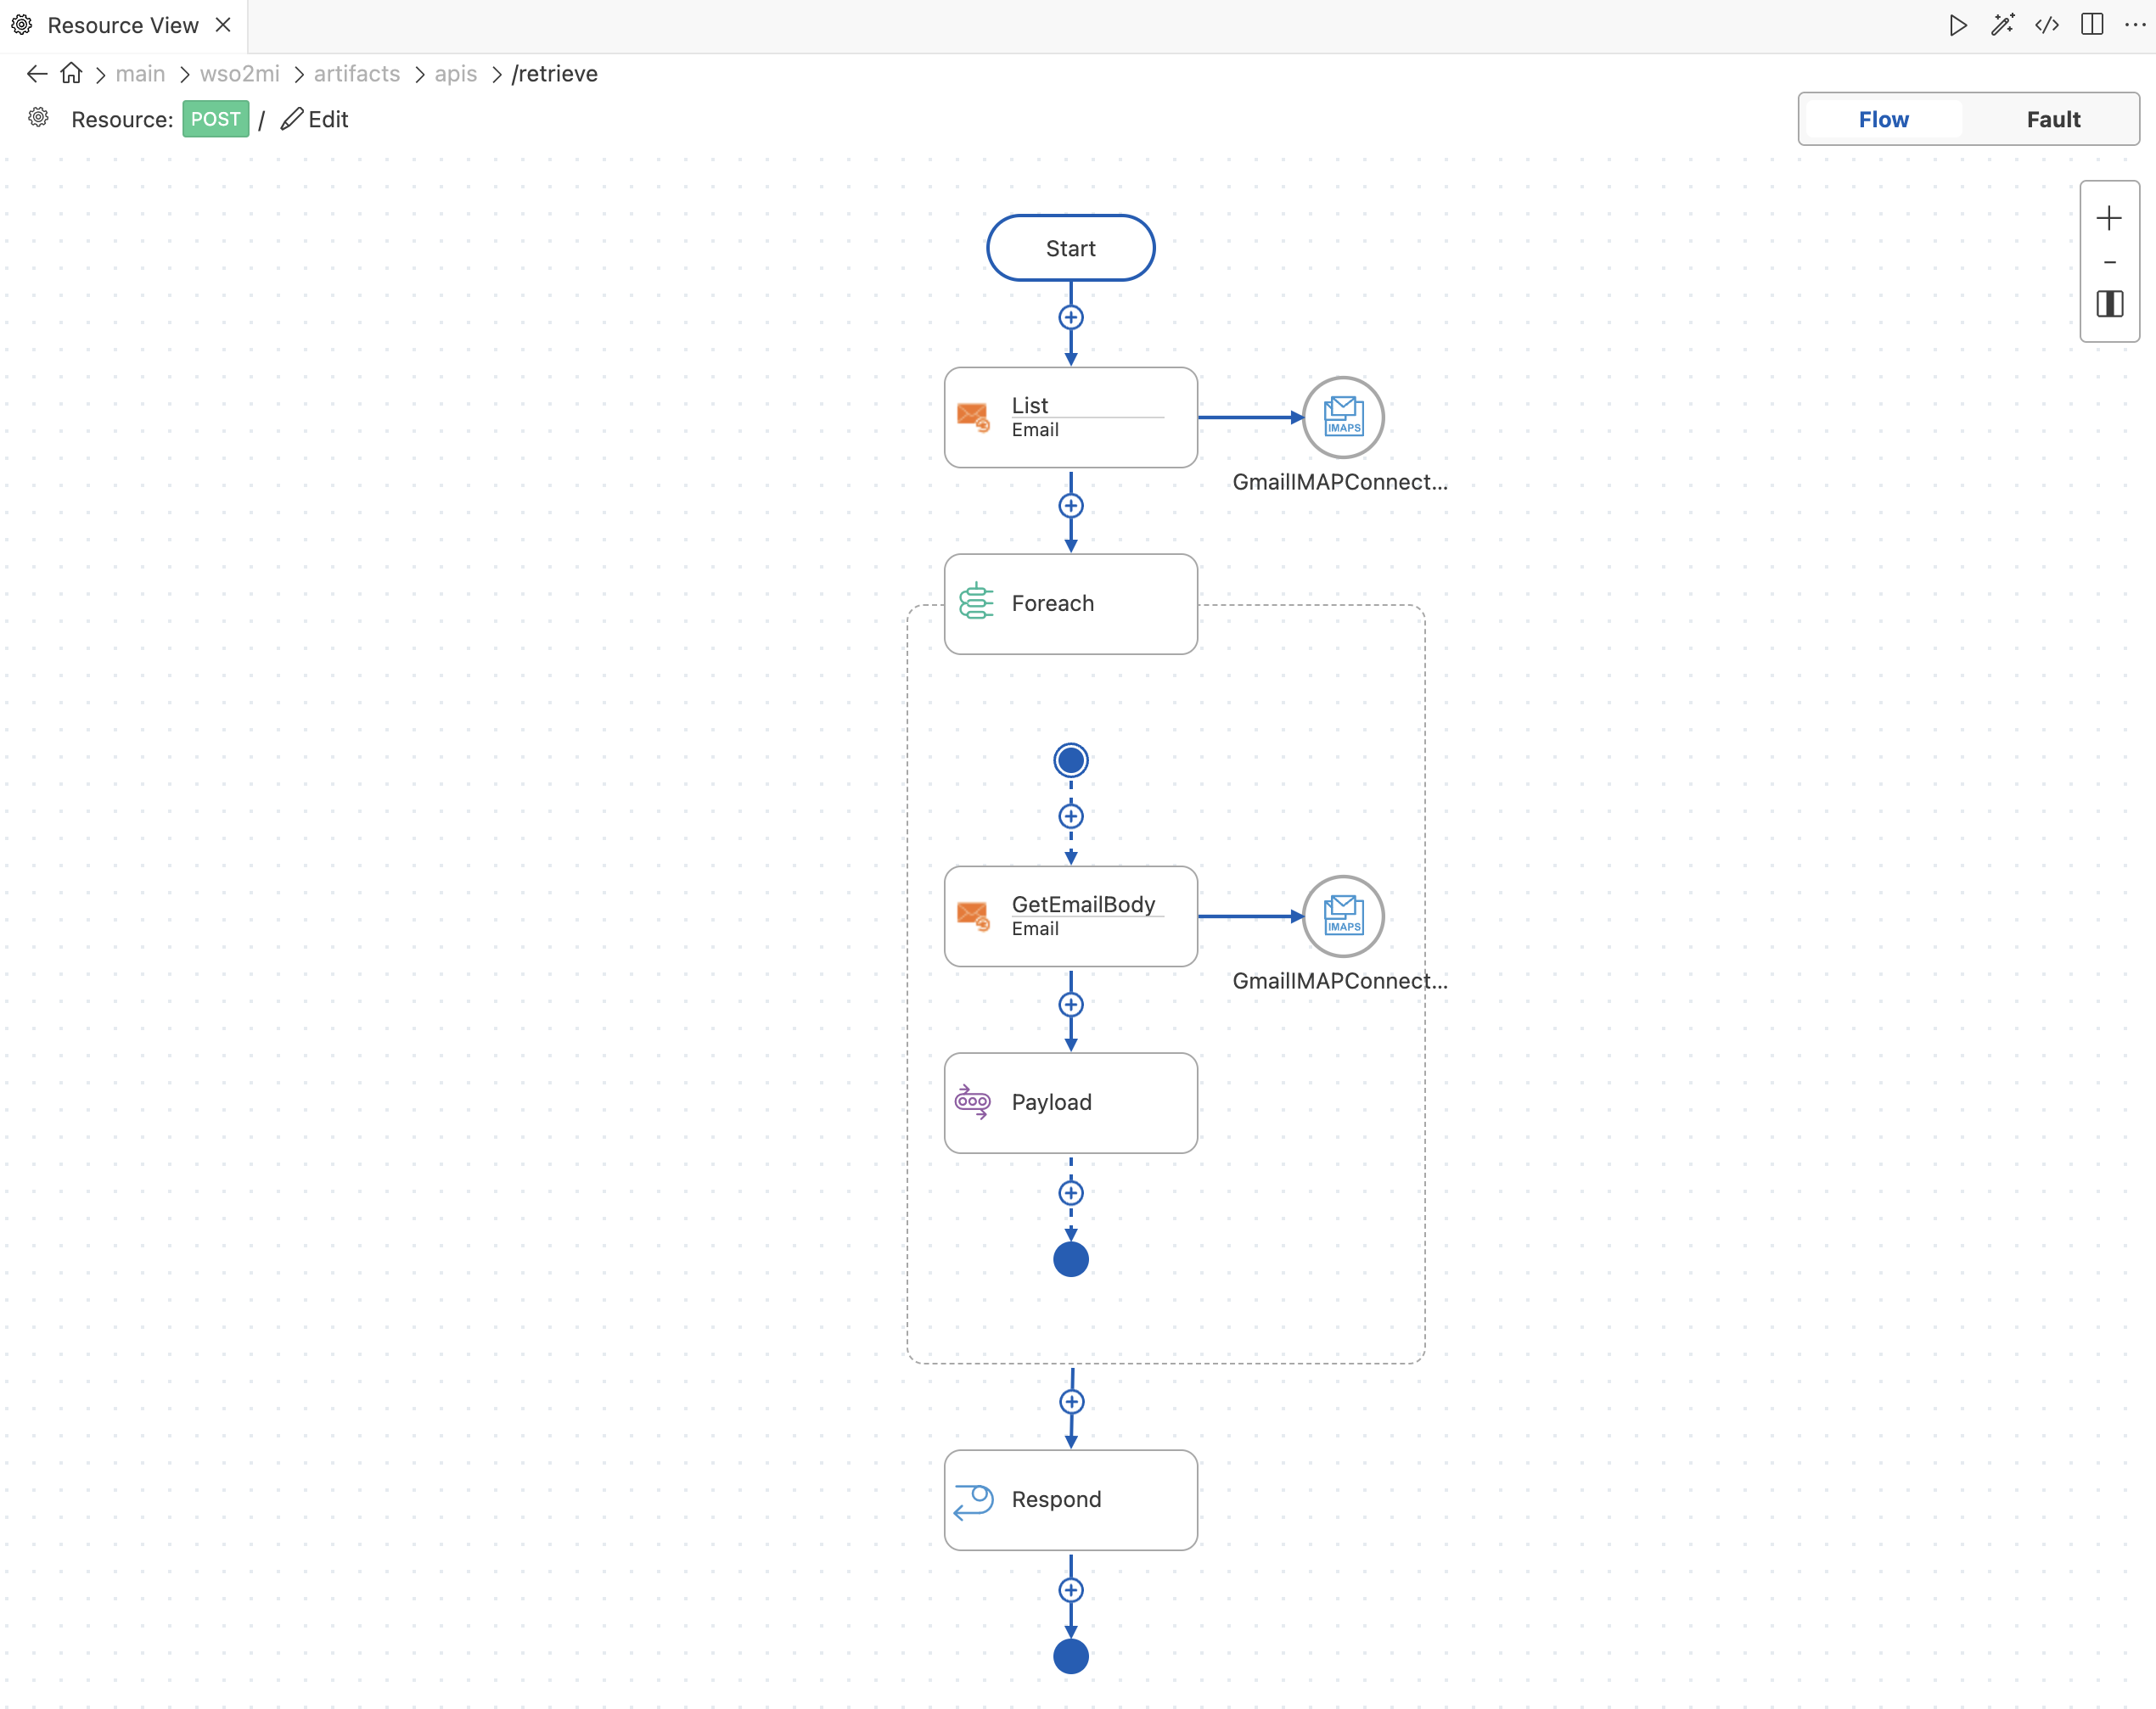2156x1709 pixels.
Task: Select the IMAPS connection of GetEmailBody
Action: (1343, 916)
